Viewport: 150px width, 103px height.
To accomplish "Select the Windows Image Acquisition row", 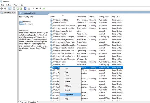I will 87,28.
